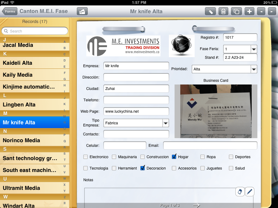The height and width of the screenshot is (208, 278).
Task: Expand the Tipo Empresa dropdown
Action: (166, 123)
